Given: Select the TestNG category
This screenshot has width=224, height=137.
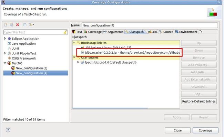Looking at the screenshot, I should (17, 63).
